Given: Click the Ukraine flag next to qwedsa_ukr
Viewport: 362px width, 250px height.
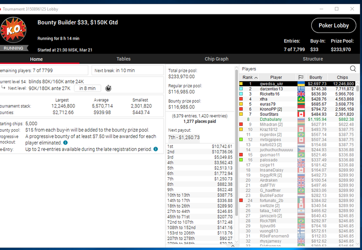Looking at the screenshot, I should tap(301, 84).
